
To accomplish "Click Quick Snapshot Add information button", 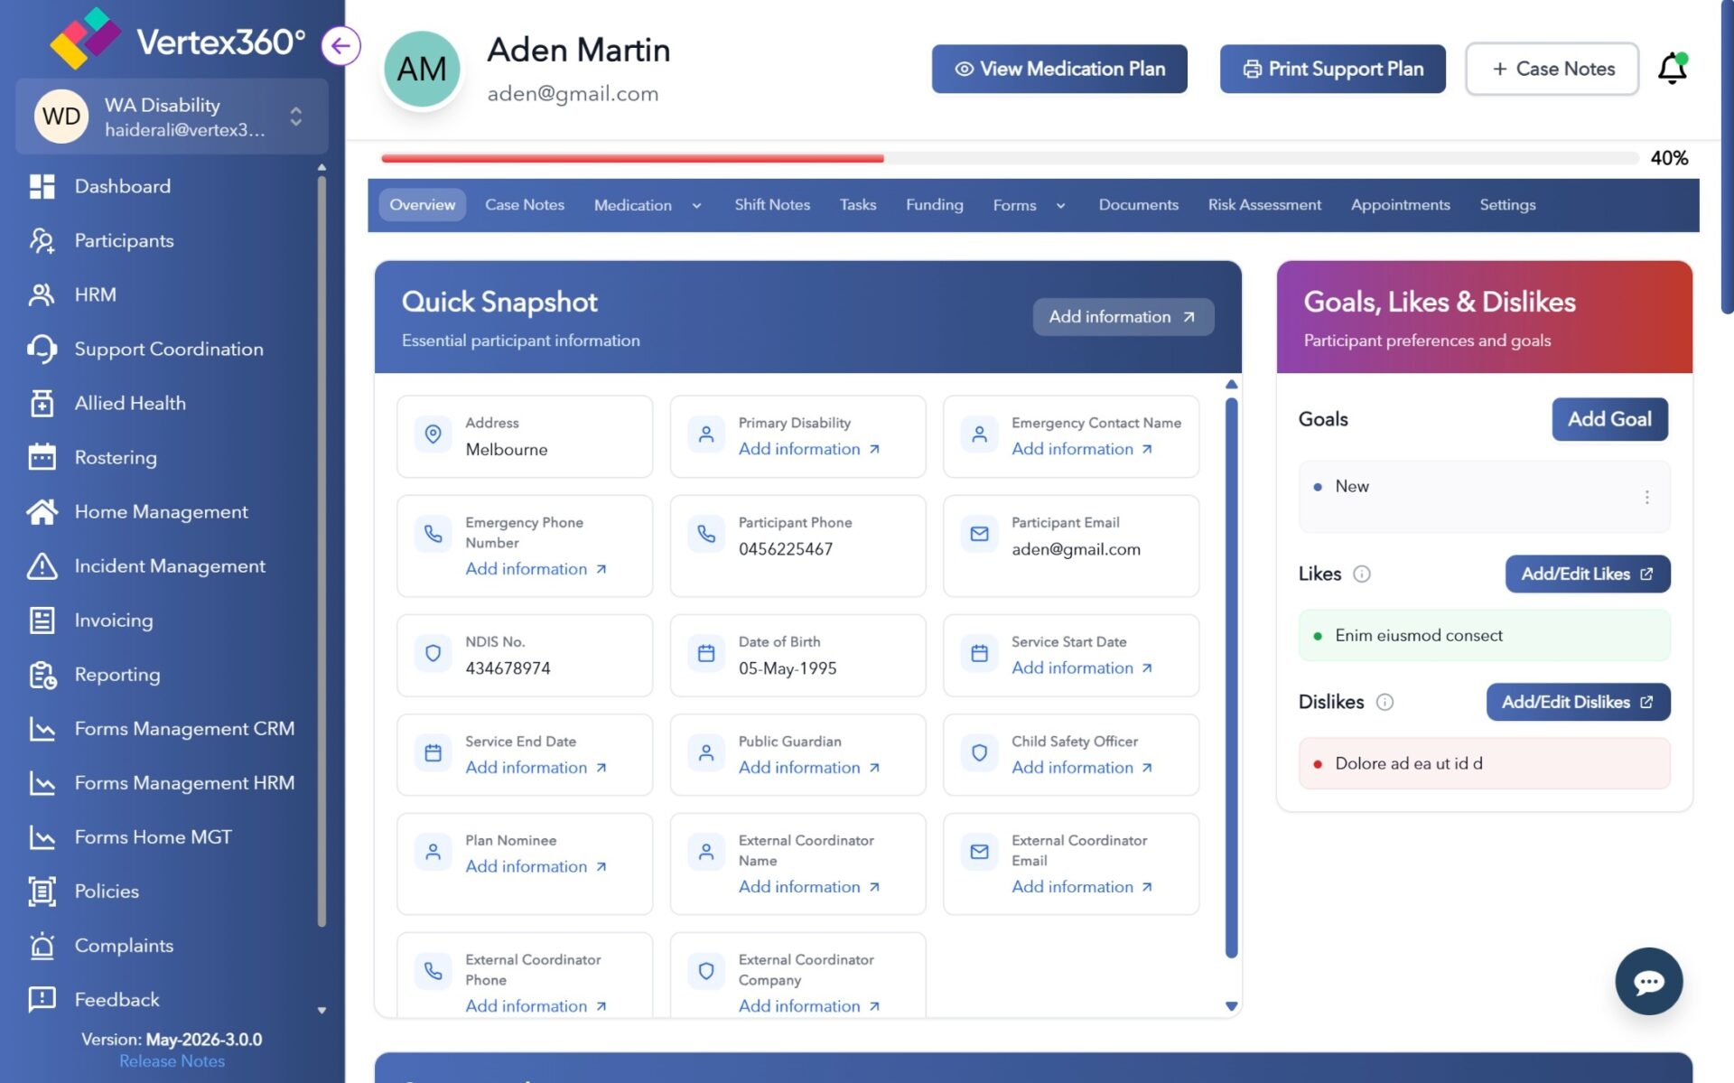I will pyautogui.click(x=1123, y=317).
